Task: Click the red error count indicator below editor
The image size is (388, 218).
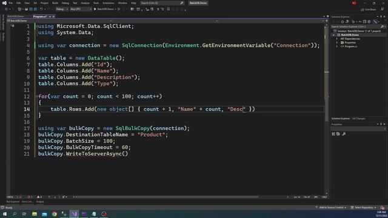Action: tap(30, 197)
